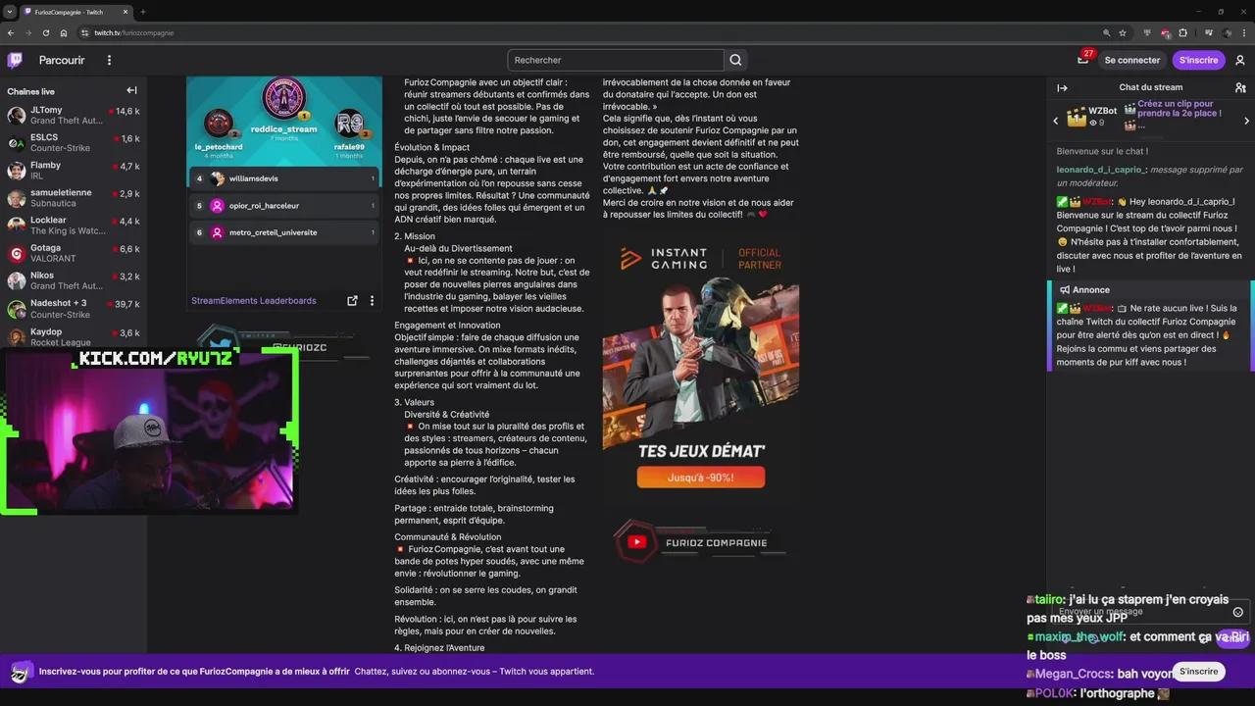Open notifications inbox with 27 badge

click(x=1083, y=59)
